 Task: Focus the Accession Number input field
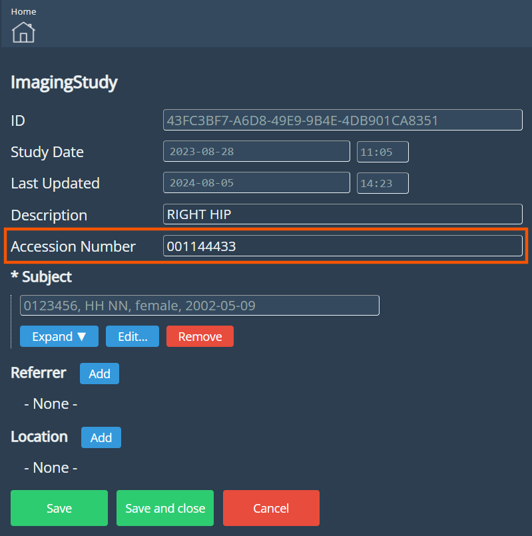tap(342, 246)
